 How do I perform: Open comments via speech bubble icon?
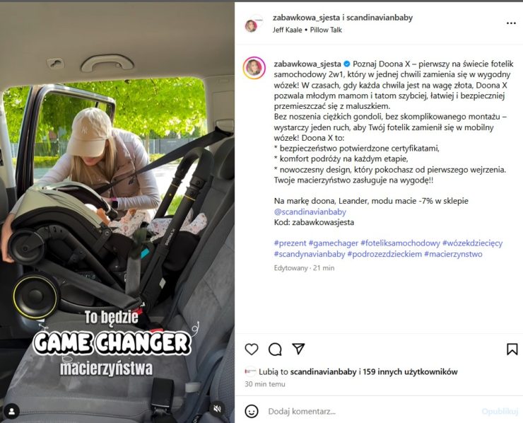click(275, 349)
